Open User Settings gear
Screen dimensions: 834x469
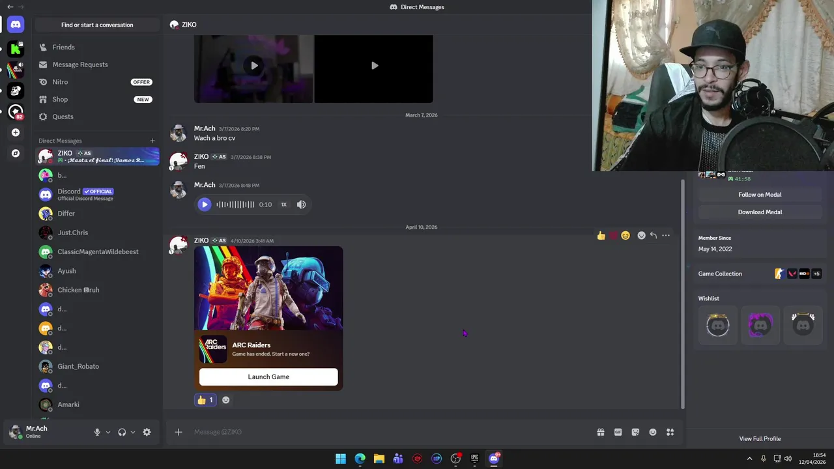pos(147,432)
